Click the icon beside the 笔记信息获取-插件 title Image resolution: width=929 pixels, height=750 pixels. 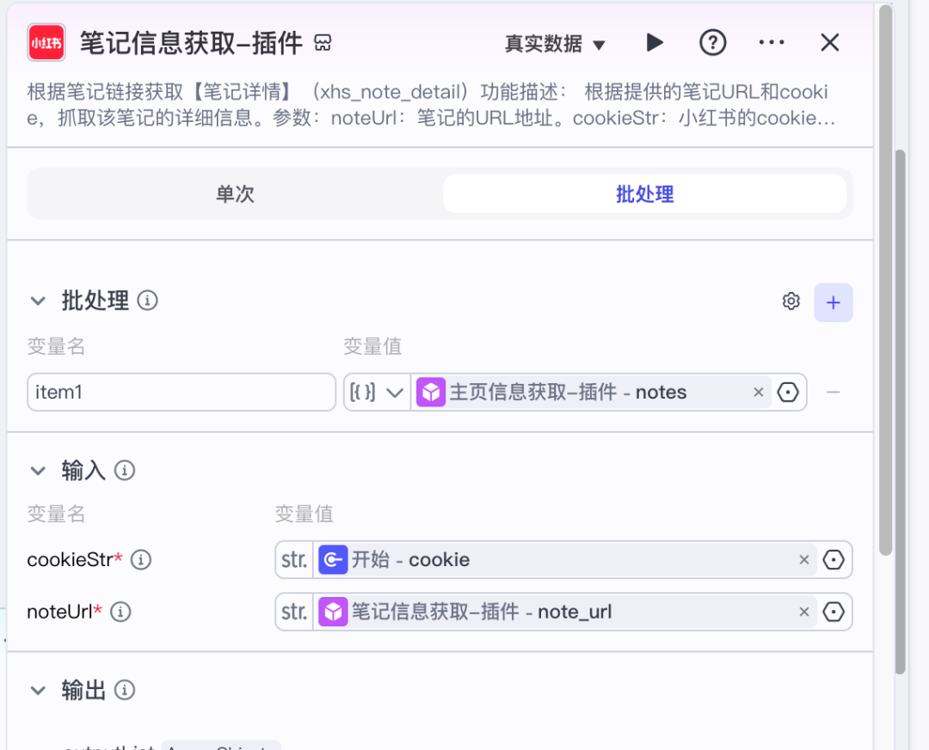(x=323, y=43)
